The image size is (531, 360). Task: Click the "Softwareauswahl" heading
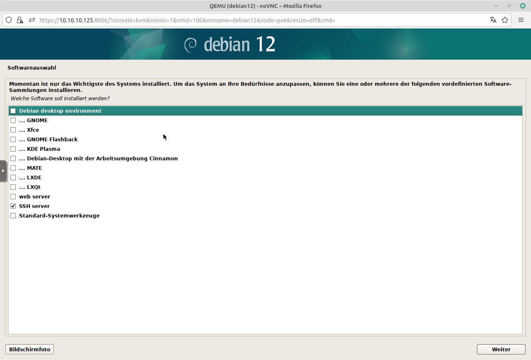point(32,68)
